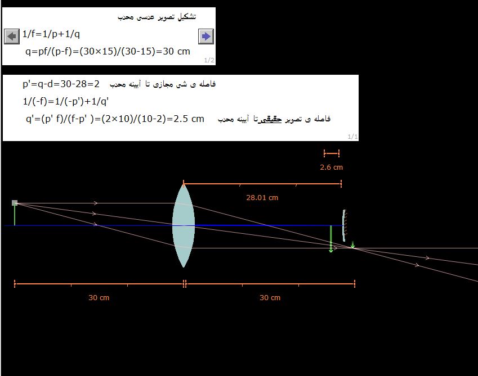Click the small 2.6 cm ruler segment

[332, 153]
